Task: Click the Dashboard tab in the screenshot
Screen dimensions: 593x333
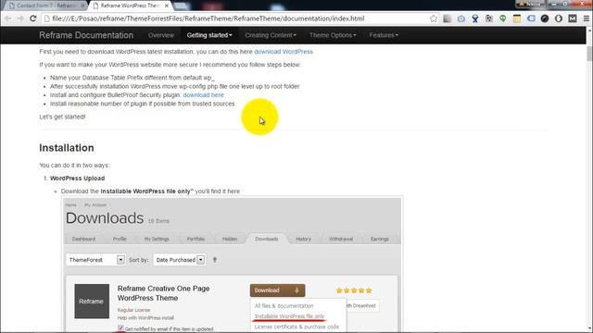Action: tap(83, 239)
